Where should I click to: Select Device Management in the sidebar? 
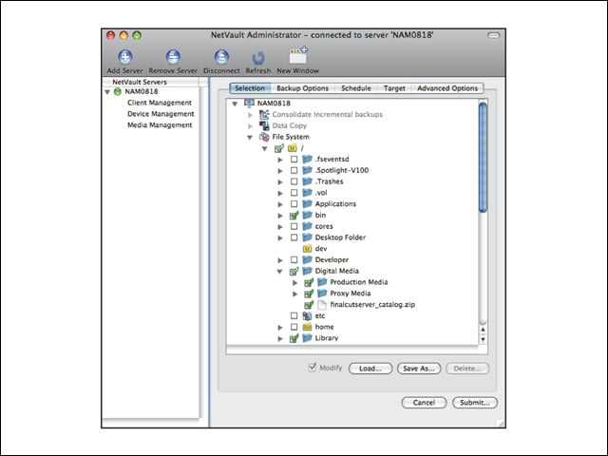[x=161, y=114]
